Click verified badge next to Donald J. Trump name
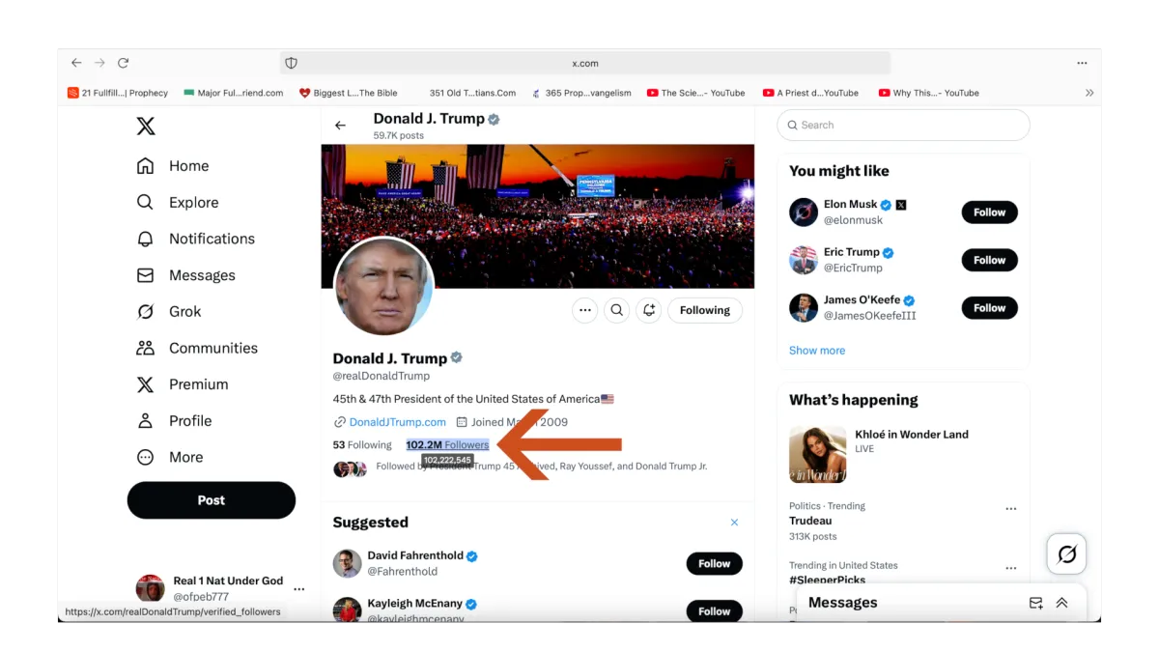1159x652 pixels. pos(456,357)
